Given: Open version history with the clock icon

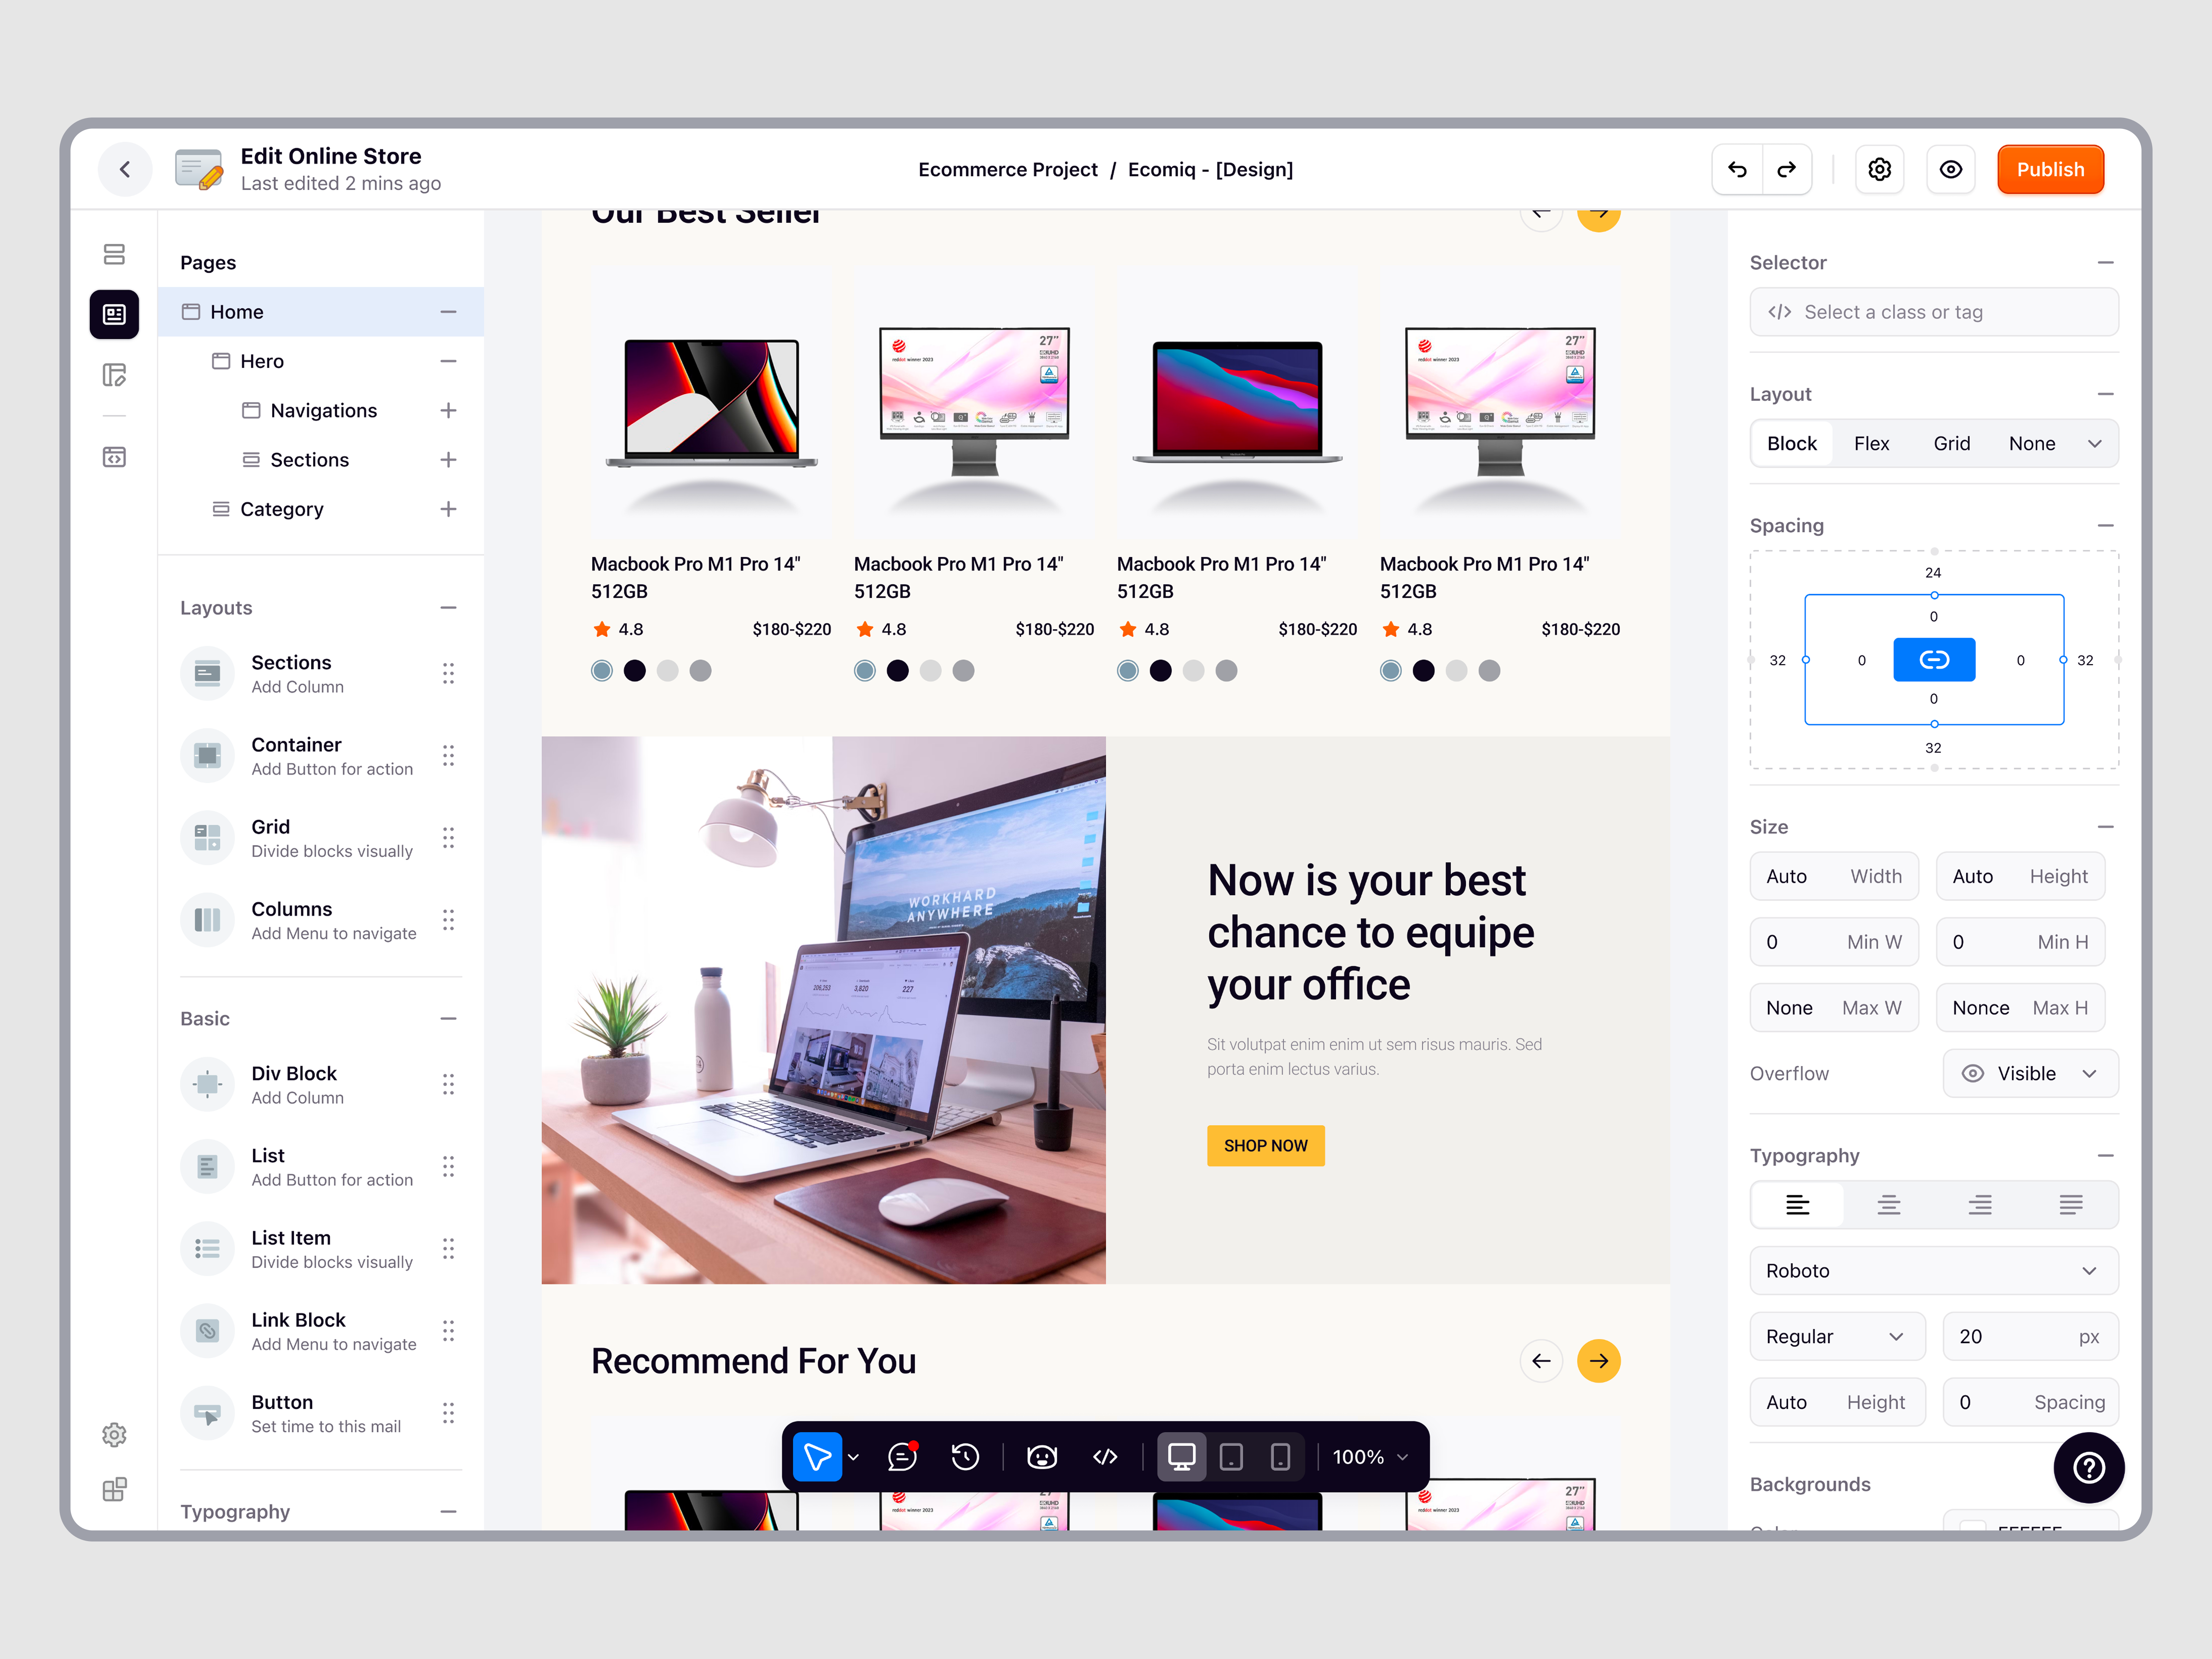Looking at the screenshot, I should click(x=965, y=1457).
